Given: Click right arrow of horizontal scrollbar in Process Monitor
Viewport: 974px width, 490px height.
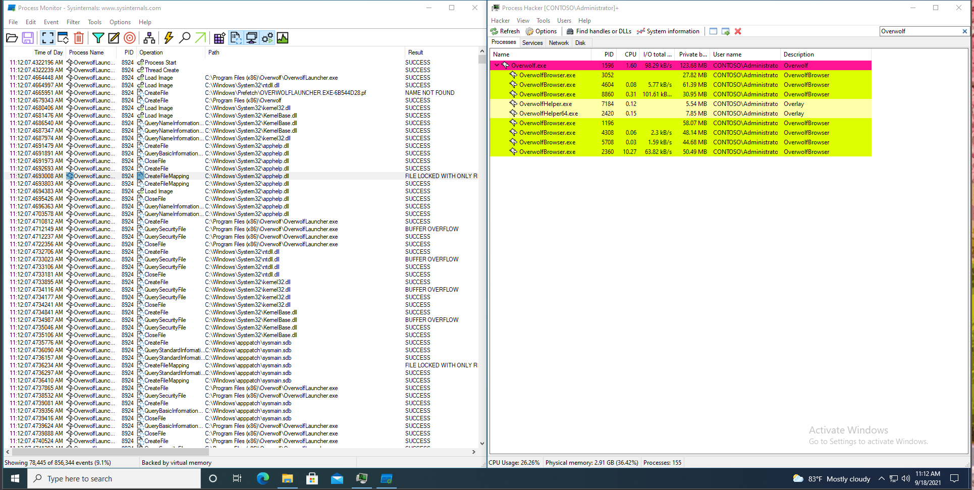Looking at the screenshot, I should coord(474,452).
